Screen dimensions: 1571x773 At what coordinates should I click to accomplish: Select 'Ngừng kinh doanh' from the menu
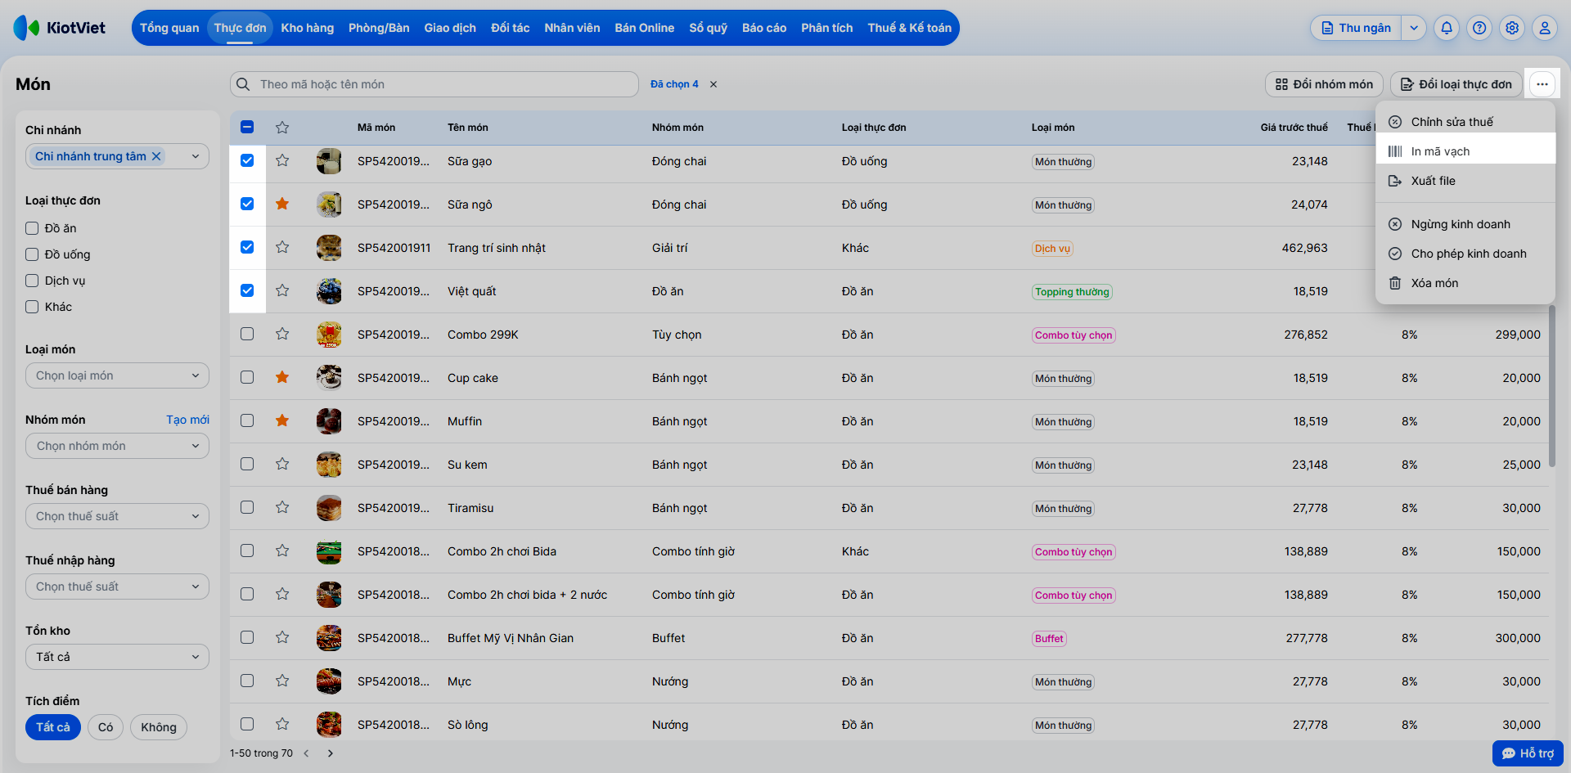click(1465, 224)
